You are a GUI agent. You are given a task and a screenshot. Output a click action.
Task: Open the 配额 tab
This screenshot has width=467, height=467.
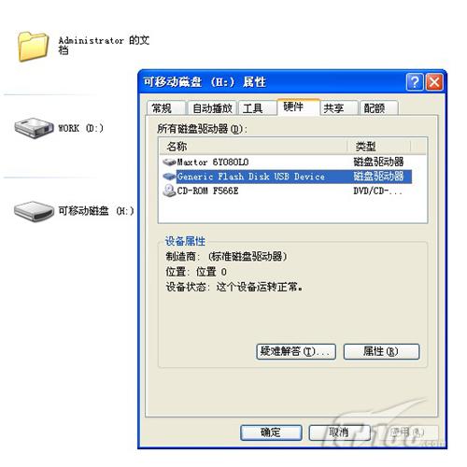[379, 108]
